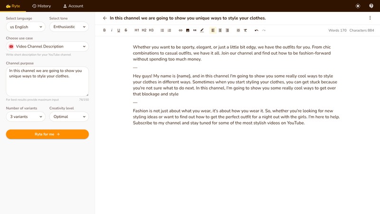Click the underline formatting icon
The image size is (380, 214).
coord(119,30)
